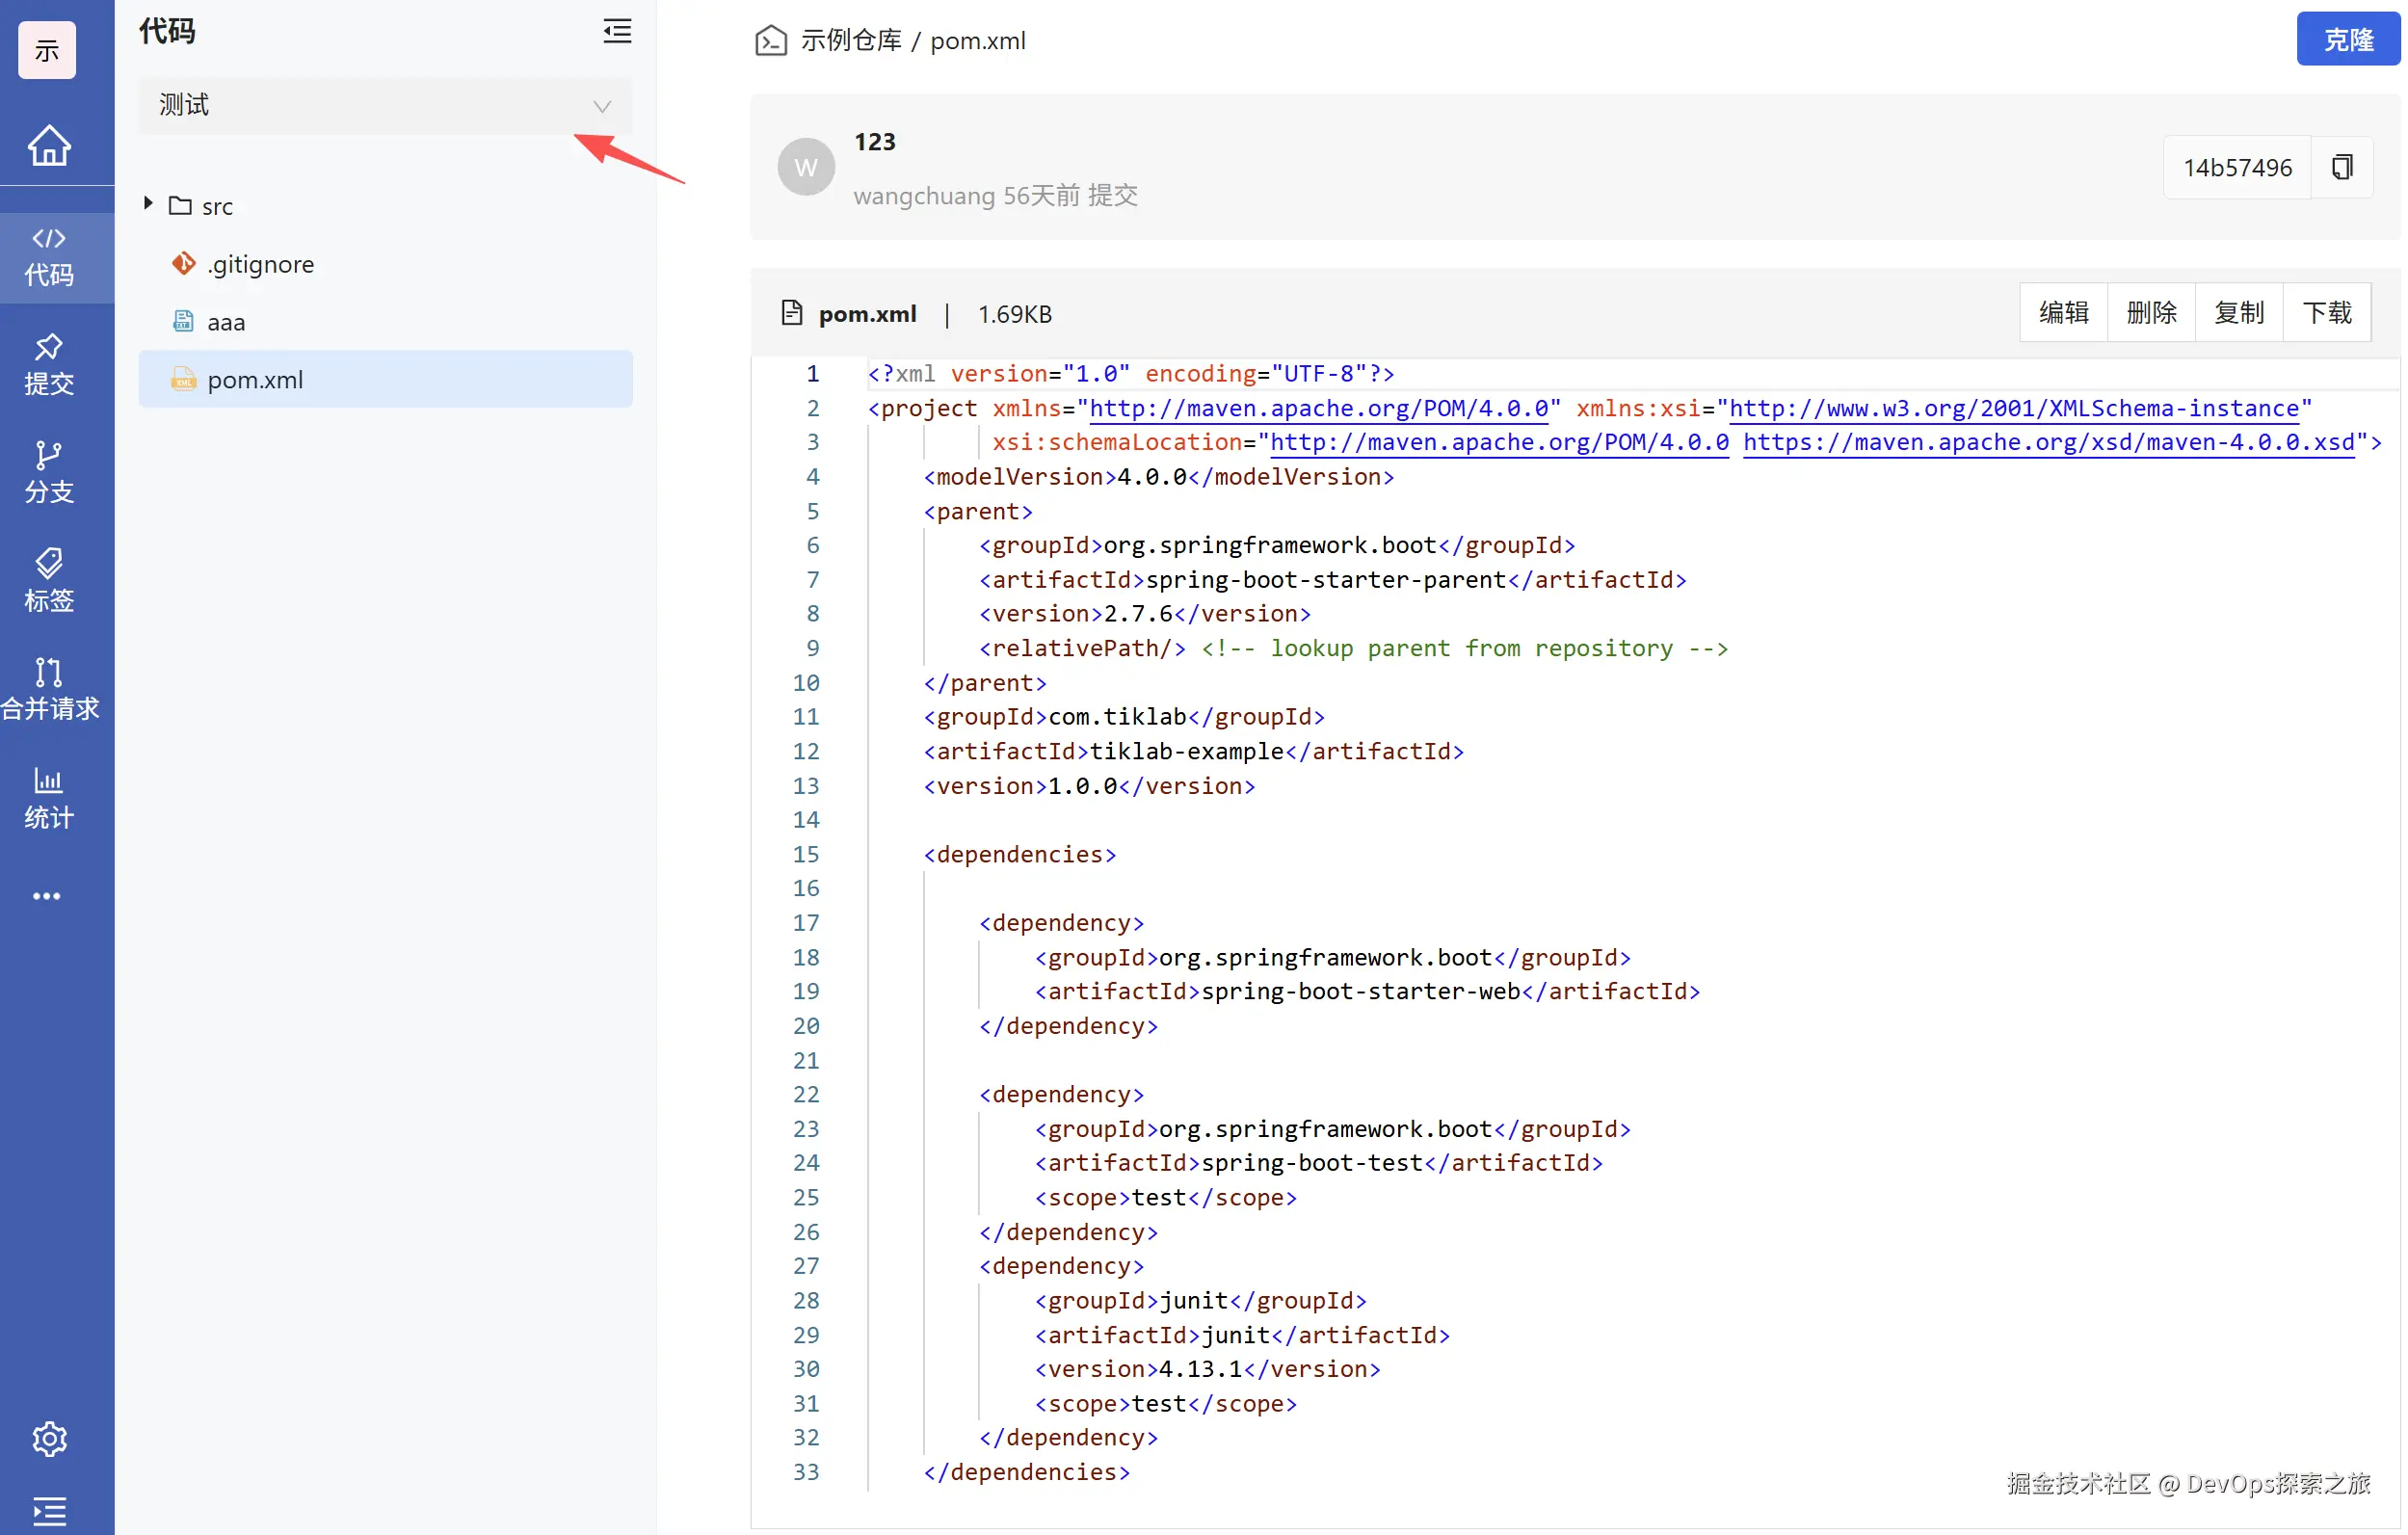This screenshot has width=2408, height=1535.
Task: Open settings gear in sidebar
Action: (x=48, y=1439)
